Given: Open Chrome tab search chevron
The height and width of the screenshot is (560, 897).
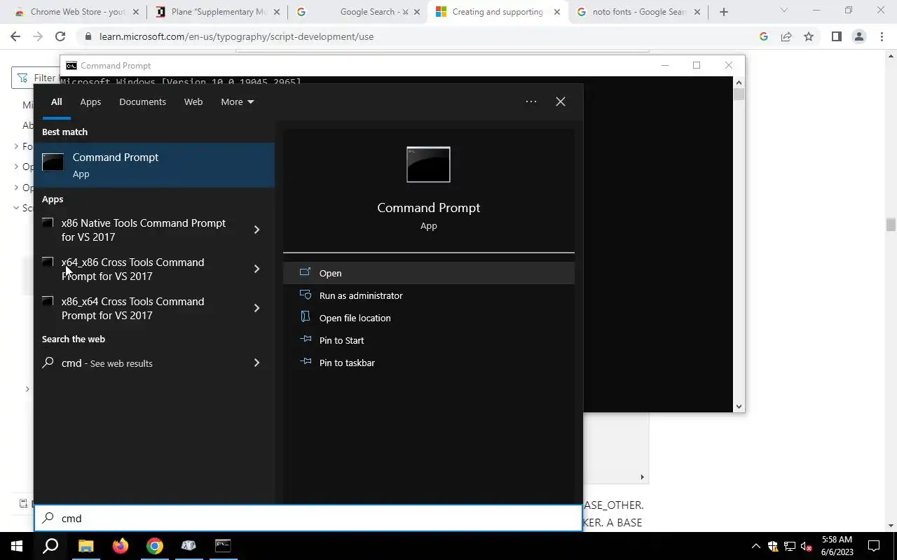Looking at the screenshot, I should [x=783, y=10].
